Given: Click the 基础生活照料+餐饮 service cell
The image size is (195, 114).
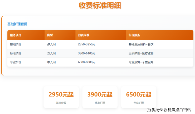Looking at the screenshot, I should point(141,44).
